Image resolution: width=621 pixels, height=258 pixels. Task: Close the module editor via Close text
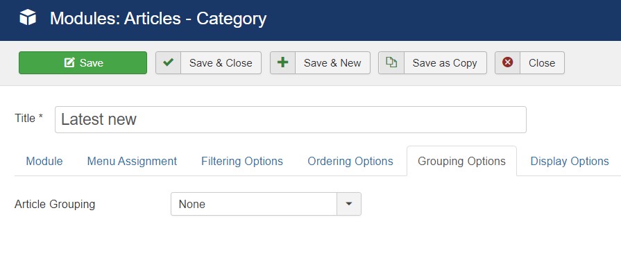pyautogui.click(x=542, y=63)
